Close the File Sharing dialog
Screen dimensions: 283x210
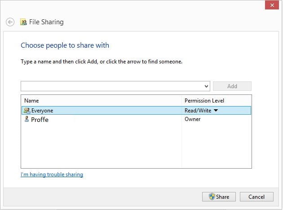(272, 5)
